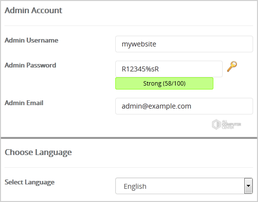Expand the Select Language dropdown arrow
The width and height of the screenshot is (258, 202).
point(248,186)
